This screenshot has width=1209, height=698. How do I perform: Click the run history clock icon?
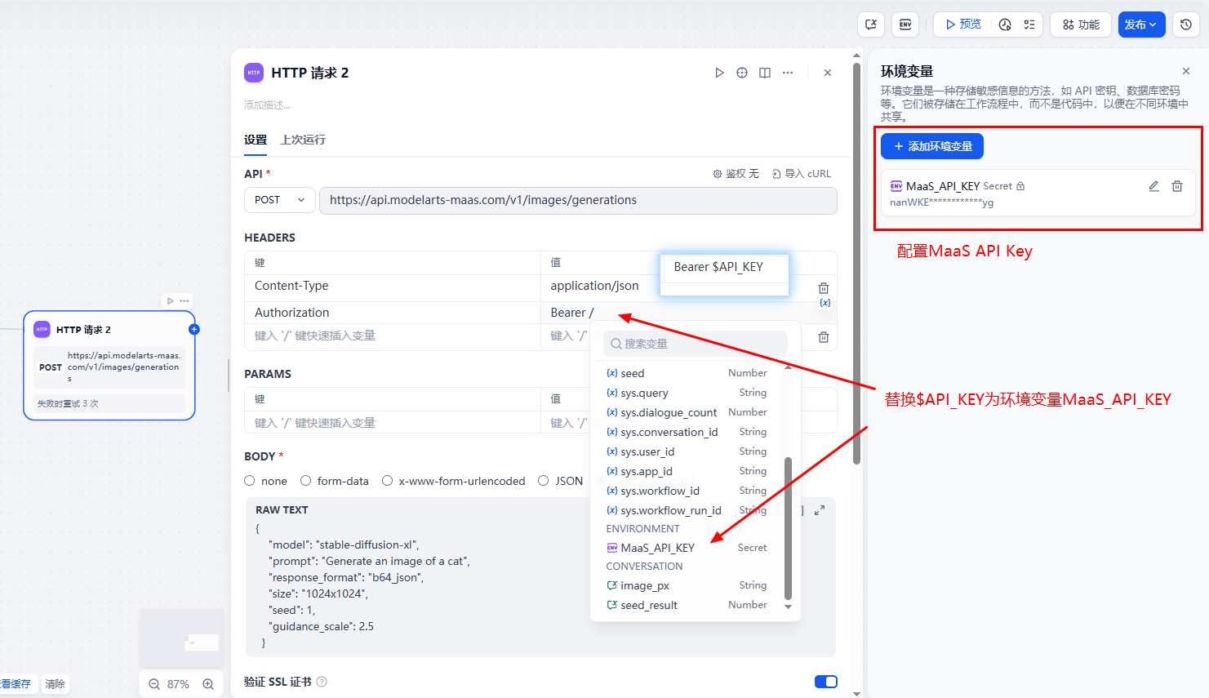(1005, 24)
